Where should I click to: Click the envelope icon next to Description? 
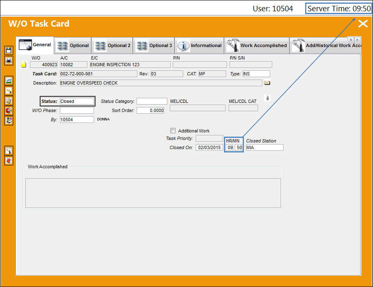tap(267, 83)
